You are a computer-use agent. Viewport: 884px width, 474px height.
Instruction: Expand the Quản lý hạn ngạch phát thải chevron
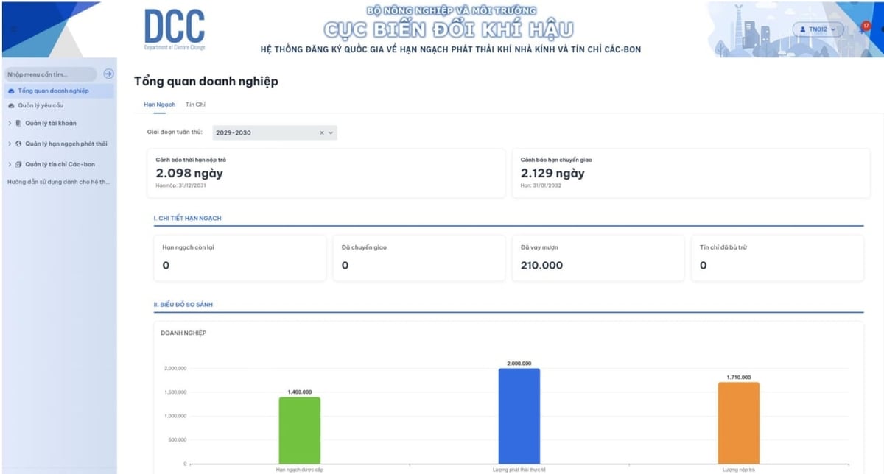[10, 144]
